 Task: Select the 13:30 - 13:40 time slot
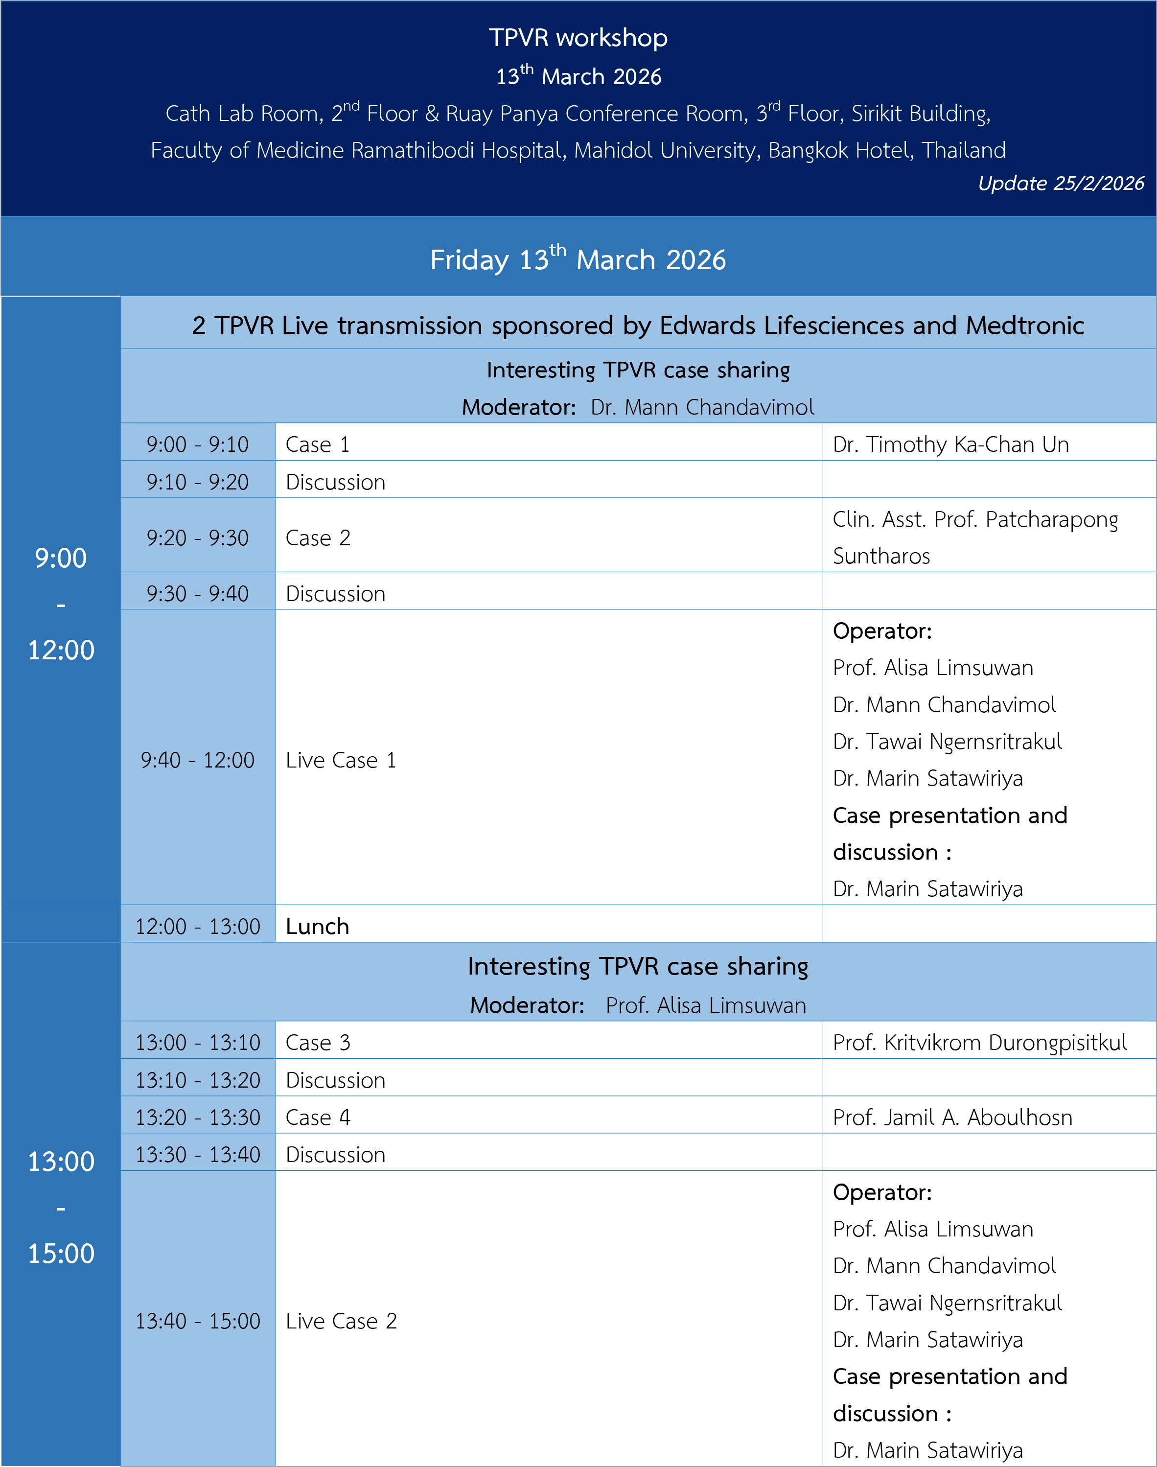198,1155
